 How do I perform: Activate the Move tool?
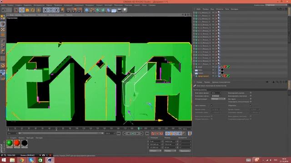(22, 10)
